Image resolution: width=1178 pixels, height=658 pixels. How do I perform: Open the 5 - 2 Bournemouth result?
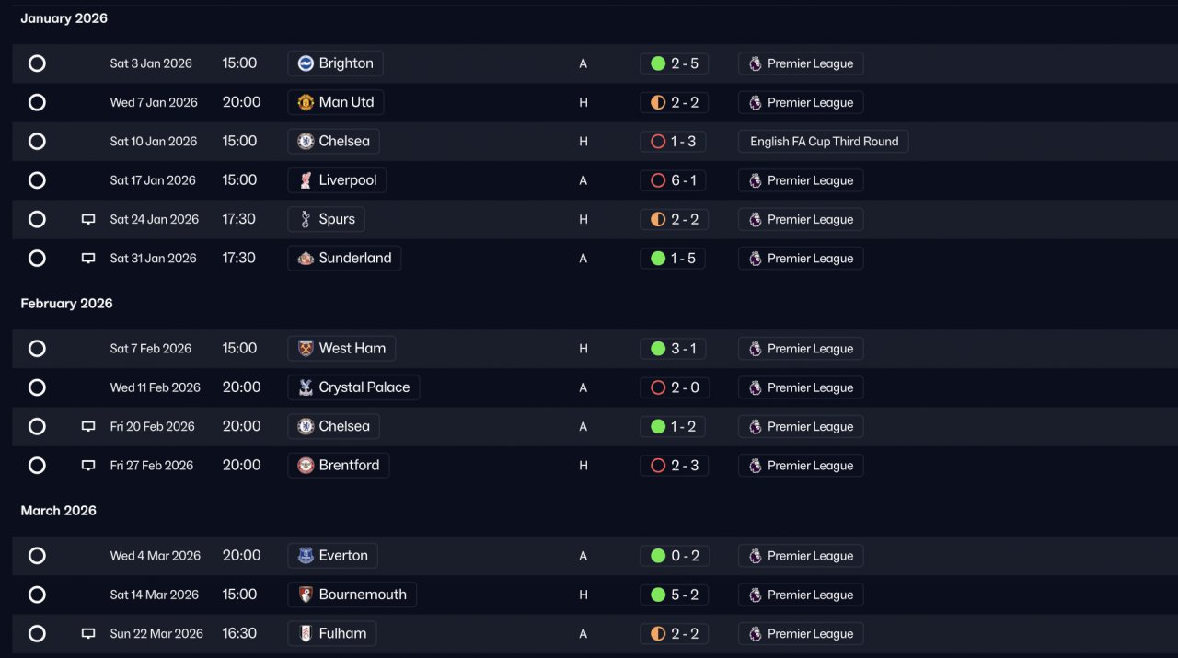pyautogui.click(x=674, y=595)
